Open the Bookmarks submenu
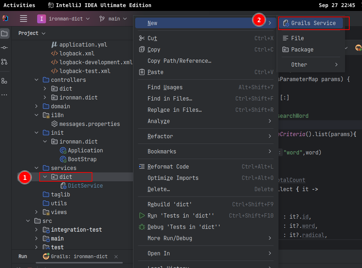Viewport: 362px width, 268px height. [x=206, y=151]
